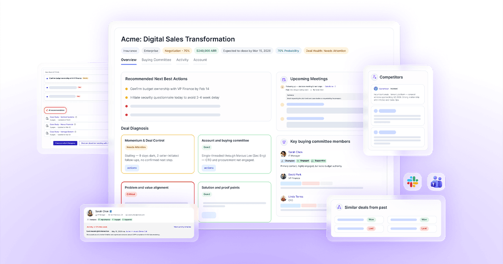Open Sarah Chen's LinkedIn icon in contact card
503x264 pixels.
pyautogui.click(x=111, y=211)
